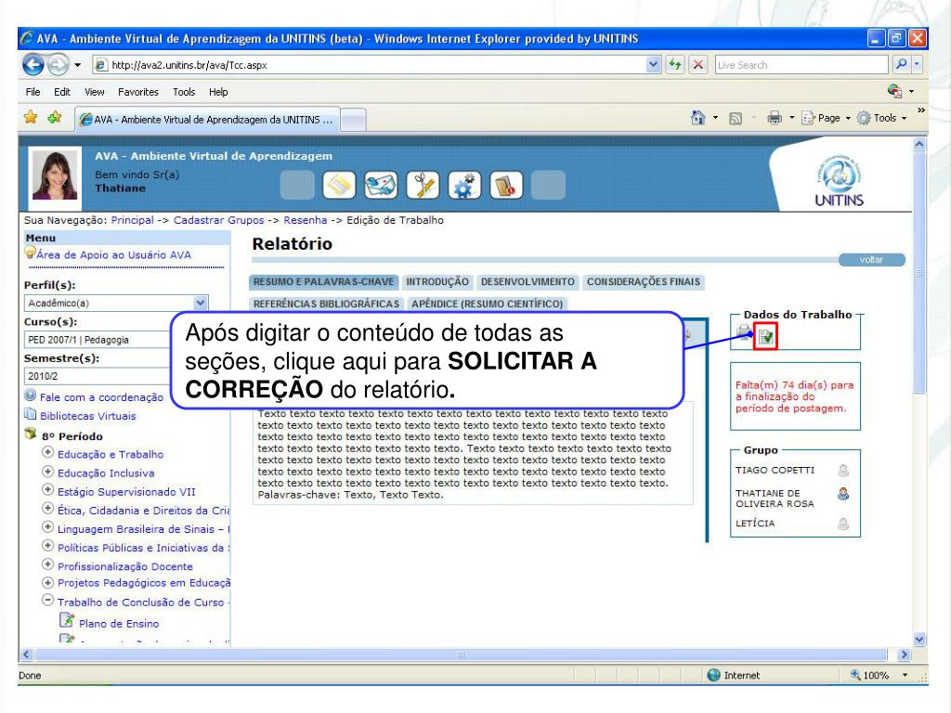
Task: Click the page vertical scrollbar down arrow
Action: pos(919,639)
